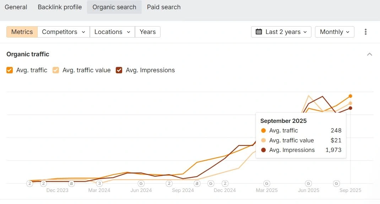Click Google update marker near Jun 2025

coord(308,183)
